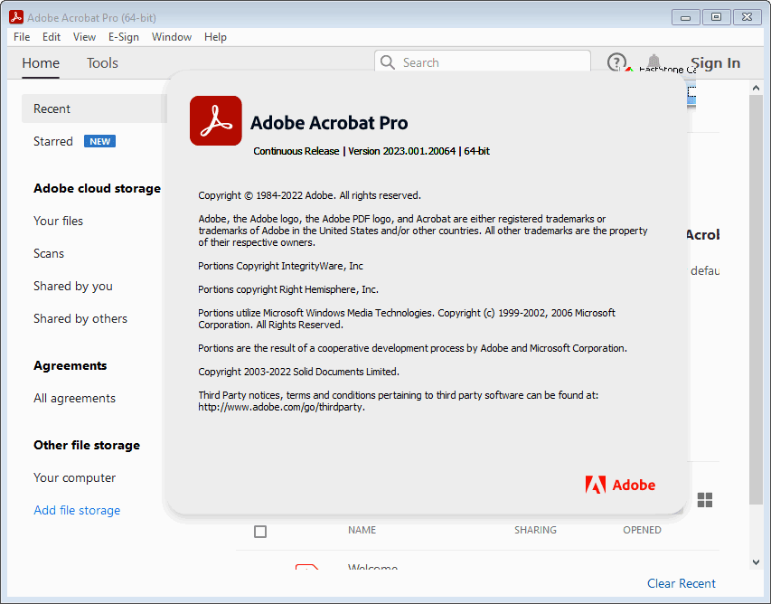Select Starred in the sidebar
The image size is (771, 604).
click(53, 141)
